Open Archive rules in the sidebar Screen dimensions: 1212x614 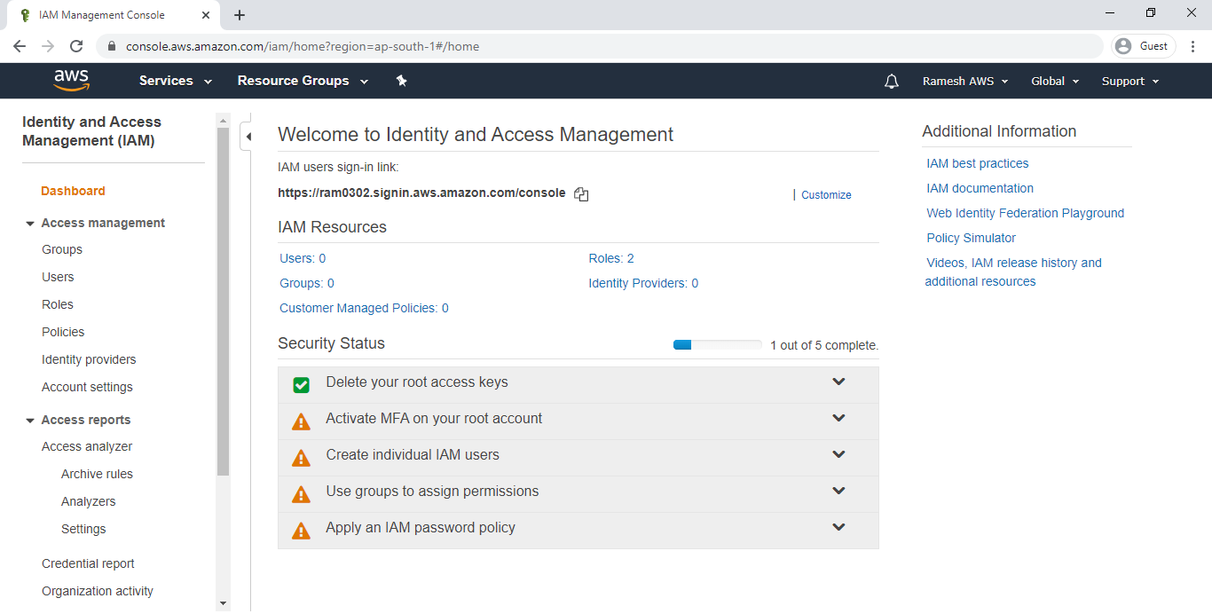(97, 474)
